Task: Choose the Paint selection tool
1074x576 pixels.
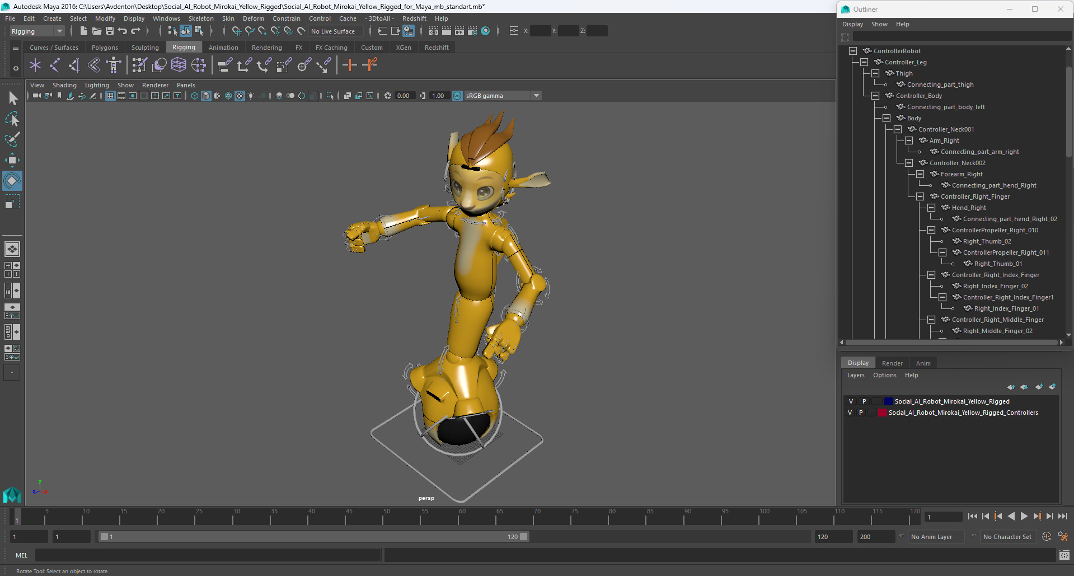Action: point(12,140)
